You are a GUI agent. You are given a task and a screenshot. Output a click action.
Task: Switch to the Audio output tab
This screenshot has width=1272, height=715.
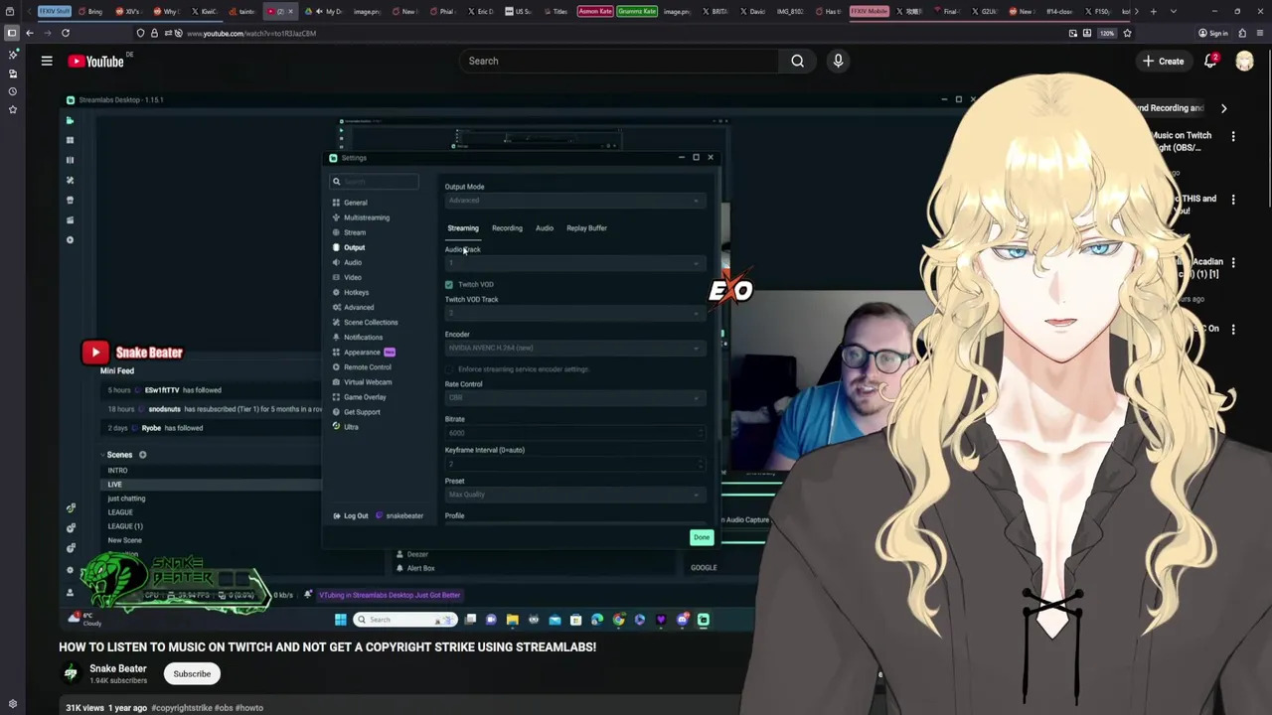[x=545, y=228]
